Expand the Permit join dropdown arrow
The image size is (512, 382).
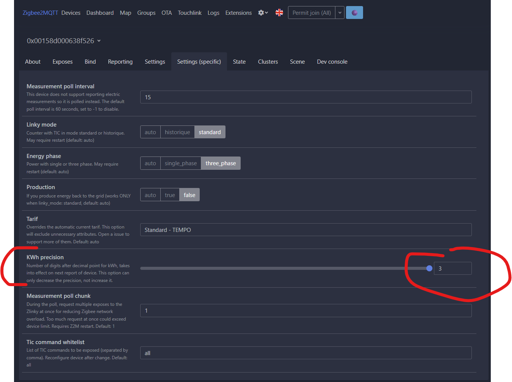(x=340, y=13)
